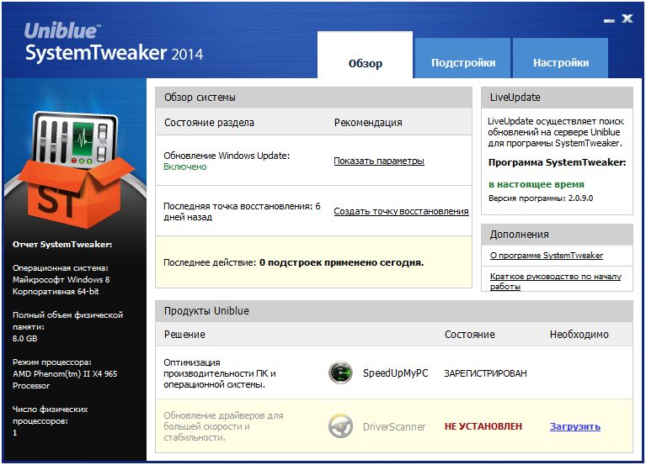Click the Необходимо column header

pos(579,335)
